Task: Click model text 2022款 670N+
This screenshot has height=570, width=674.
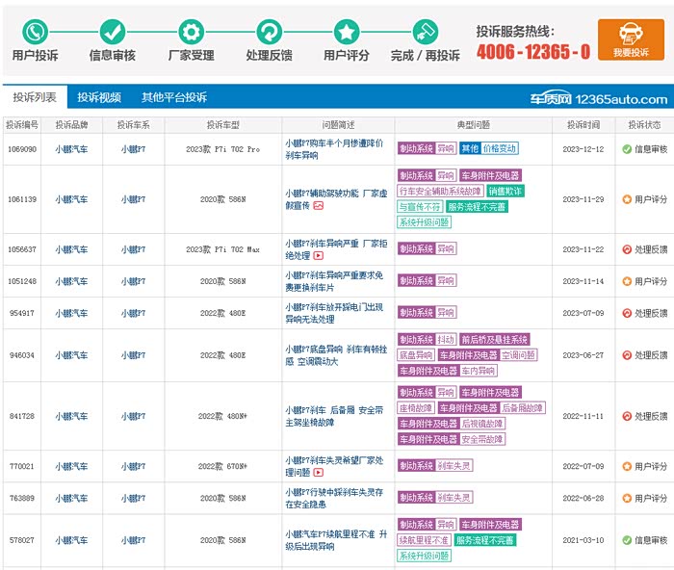Action: coord(222,466)
